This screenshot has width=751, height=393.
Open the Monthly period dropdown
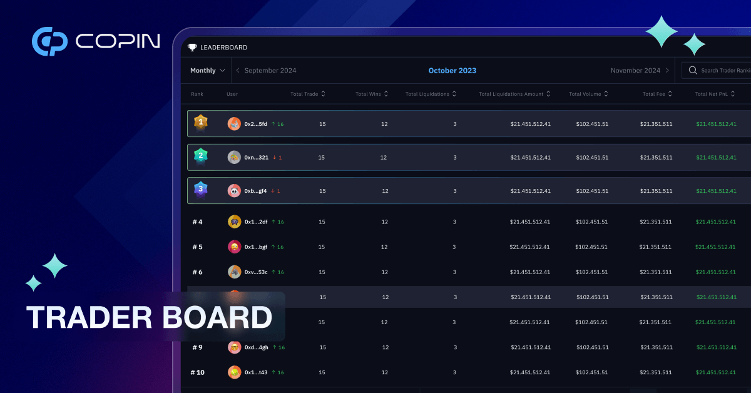[207, 70]
